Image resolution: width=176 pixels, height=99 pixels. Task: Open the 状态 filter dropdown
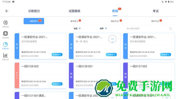[77, 29]
